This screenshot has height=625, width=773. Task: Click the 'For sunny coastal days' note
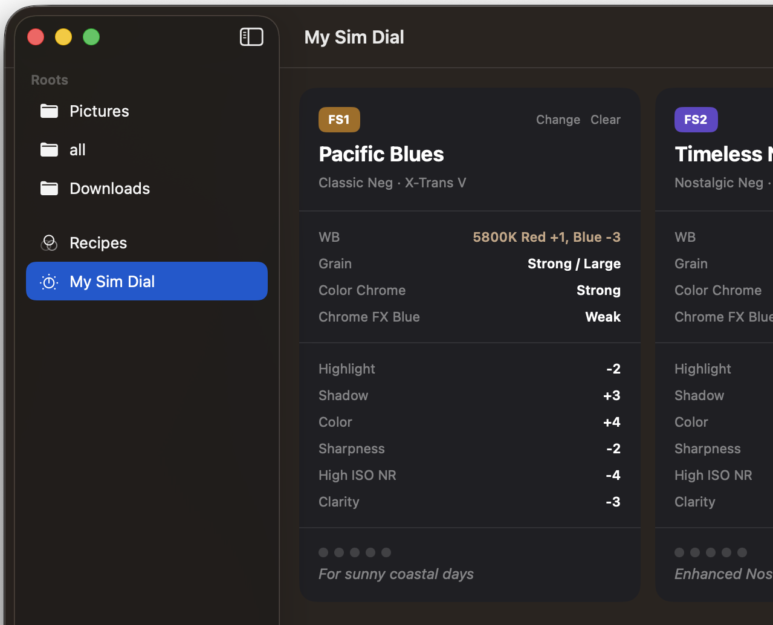(396, 574)
